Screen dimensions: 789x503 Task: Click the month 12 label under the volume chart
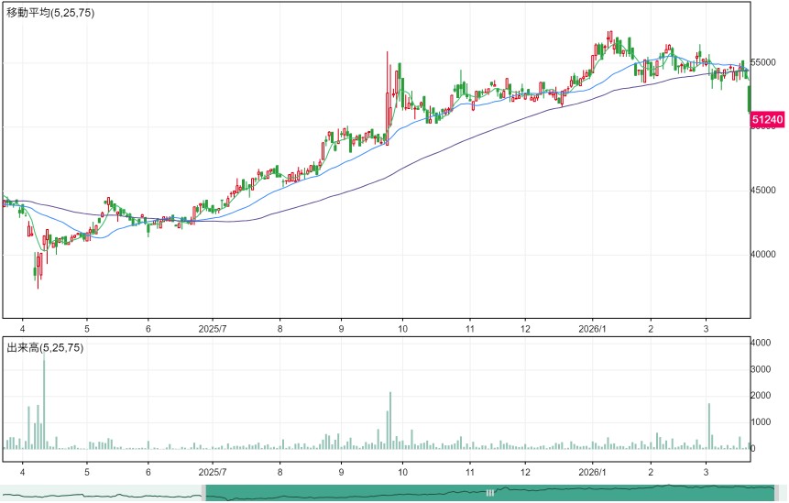coord(525,473)
